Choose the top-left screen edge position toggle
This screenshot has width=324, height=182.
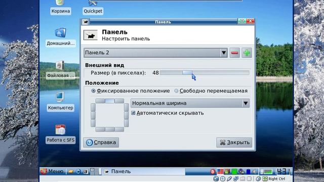pyautogui.click(x=100, y=101)
